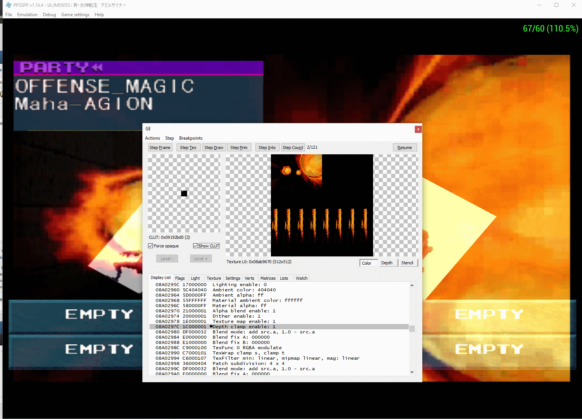
Task: Select the 'Material alpha: ff' row
Action: [x=279, y=306]
